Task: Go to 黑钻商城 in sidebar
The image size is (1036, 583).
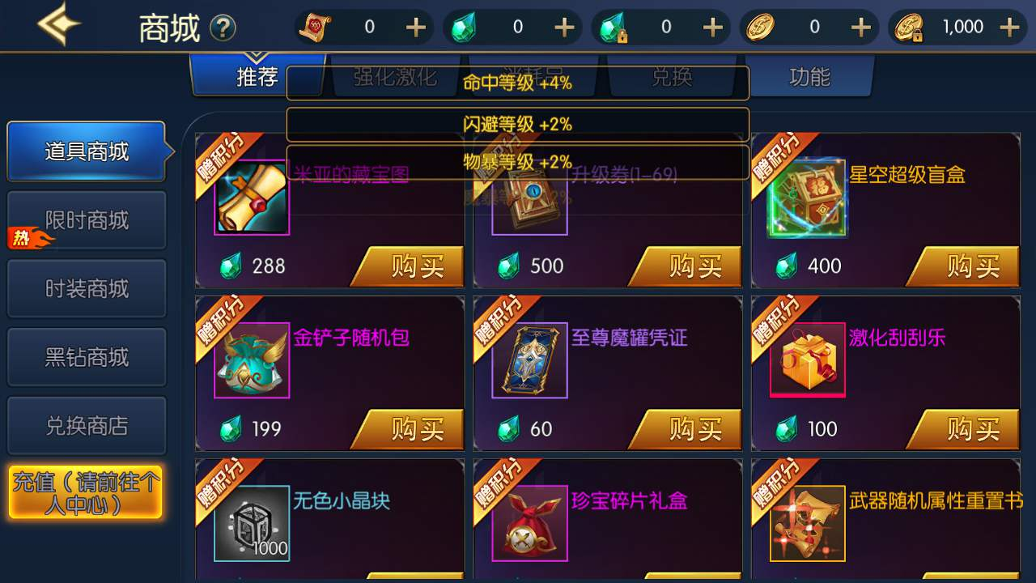Action: point(87,357)
